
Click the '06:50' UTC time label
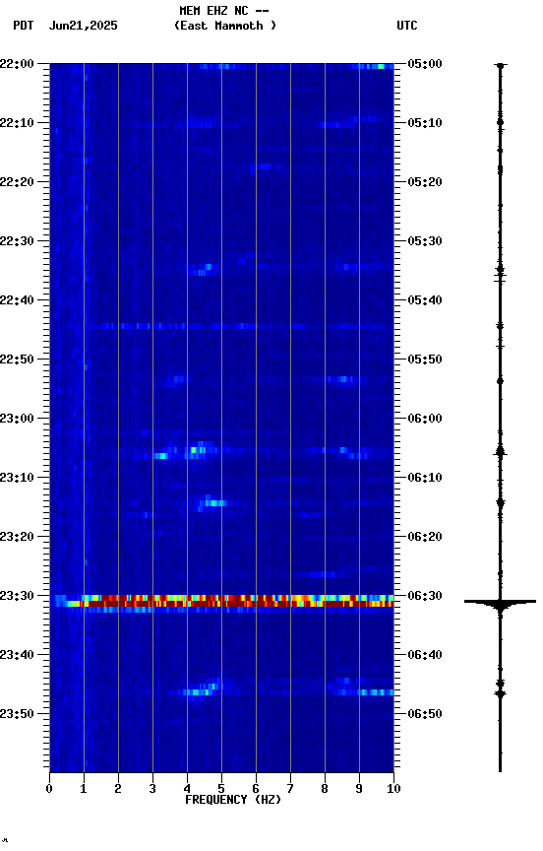(x=425, y=714)
